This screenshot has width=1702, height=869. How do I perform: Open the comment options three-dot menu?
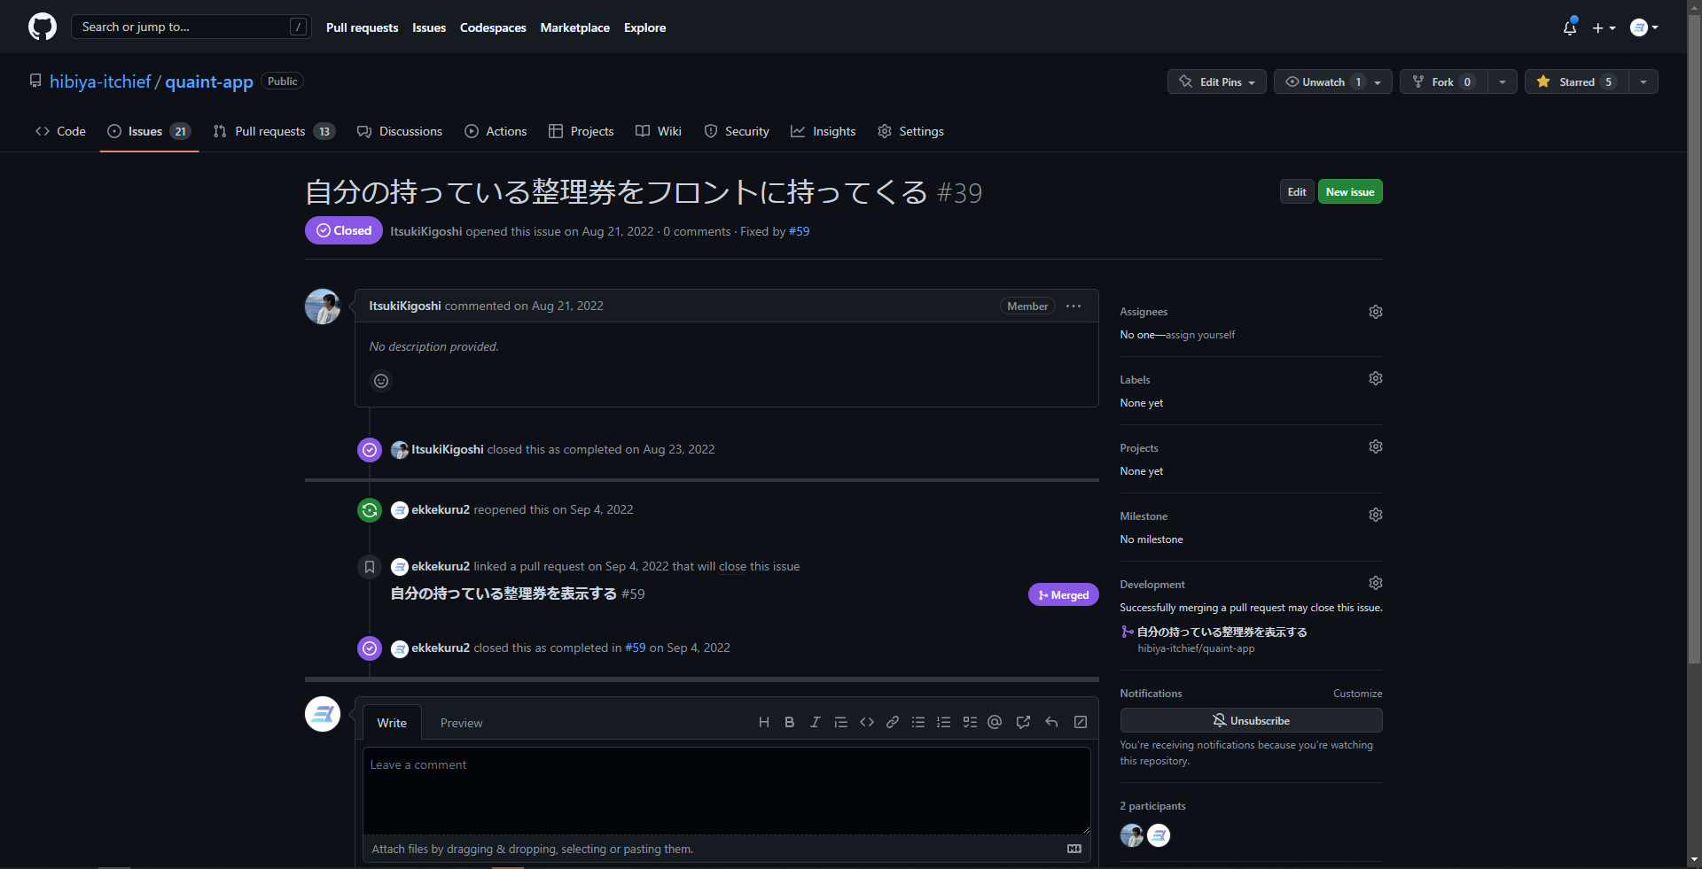tap(1074, 306)
